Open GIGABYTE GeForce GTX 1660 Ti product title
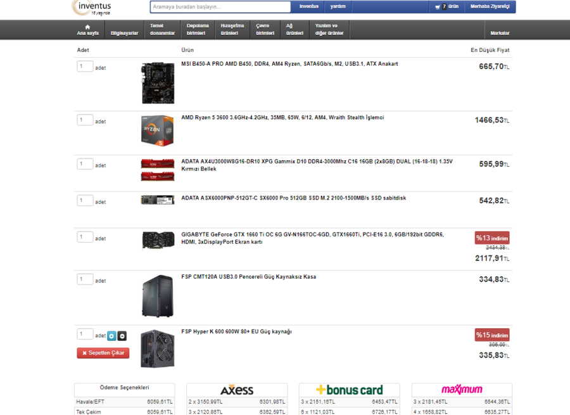The image size is (570, 415). (x=313, y=238)
